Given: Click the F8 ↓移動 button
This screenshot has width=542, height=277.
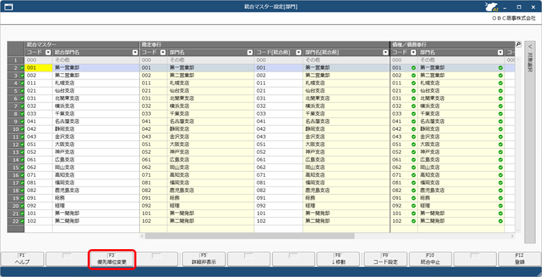Looking at the screenshot, I should tap(338, 259).
